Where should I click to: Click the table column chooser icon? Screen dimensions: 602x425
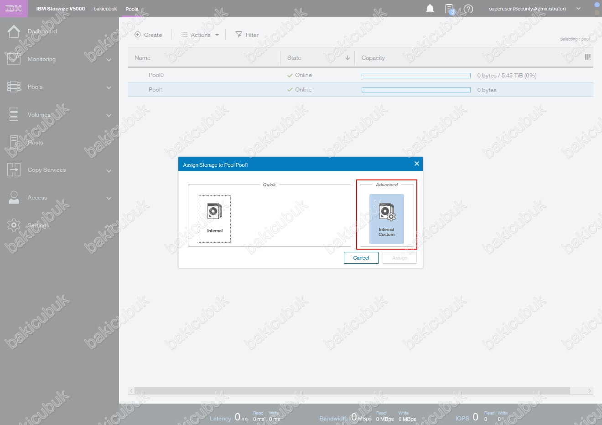point(587,57)
